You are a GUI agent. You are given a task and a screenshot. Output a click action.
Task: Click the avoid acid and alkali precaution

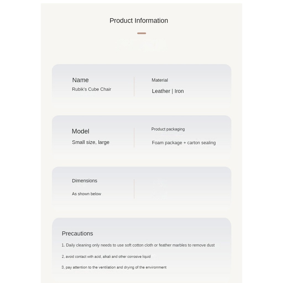click(106, 257)
